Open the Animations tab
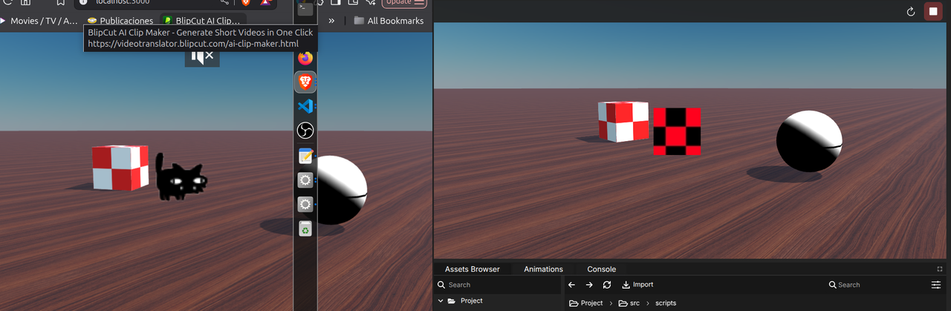 click(x=543, y=269)
